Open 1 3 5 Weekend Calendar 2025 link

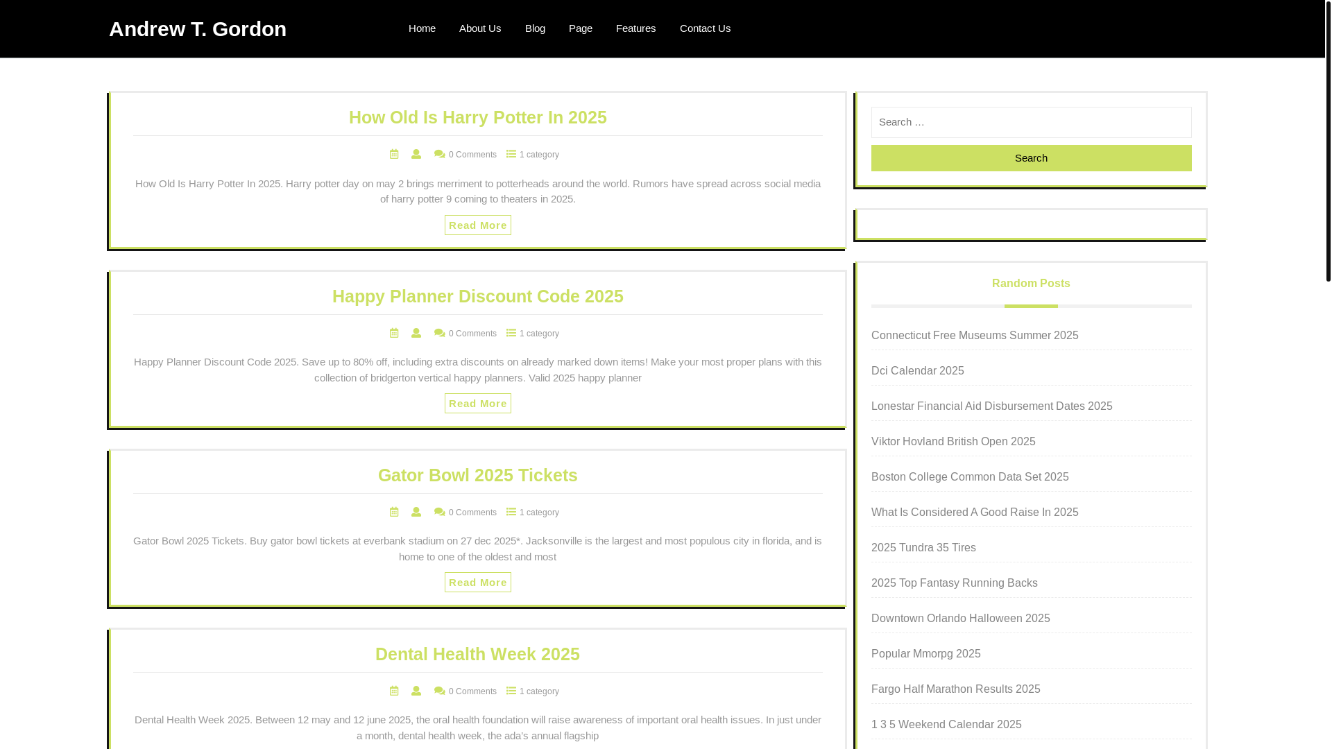[x=946, y=725]
